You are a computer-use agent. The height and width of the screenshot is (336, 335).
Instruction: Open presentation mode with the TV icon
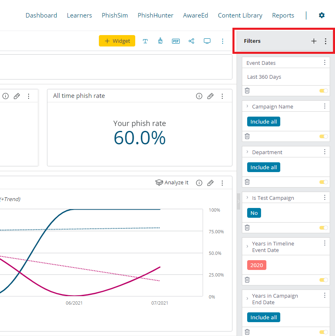[x=207, y=41]
